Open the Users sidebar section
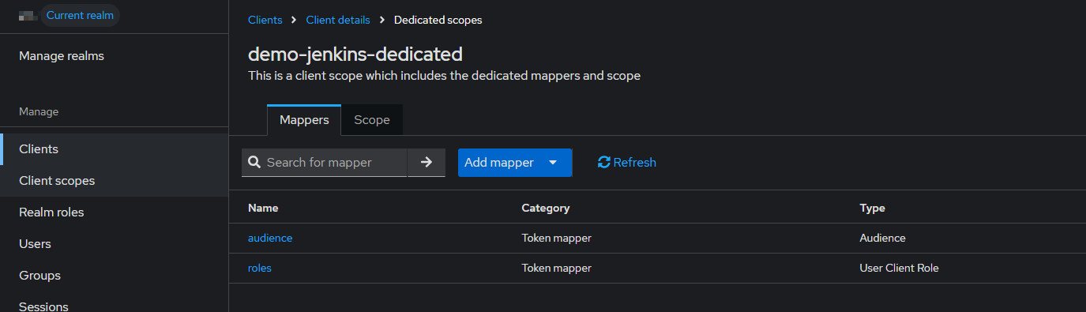1086x312 pixels. tap(114, 244)
